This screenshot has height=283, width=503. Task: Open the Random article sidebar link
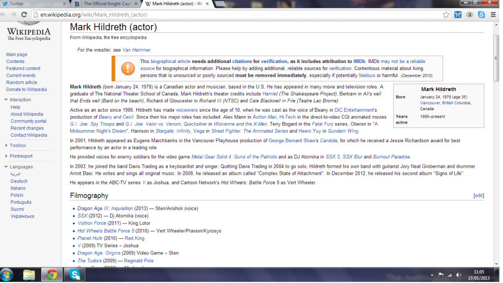pos(21,83)
